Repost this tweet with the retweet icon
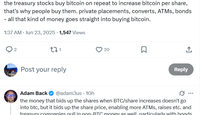This screenshot has width=200, height=115. point(54,49)
